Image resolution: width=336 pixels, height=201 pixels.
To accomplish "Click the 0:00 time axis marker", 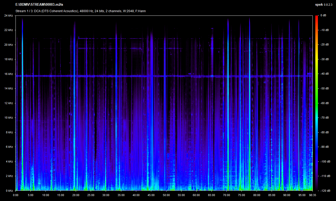I will pyautogui.click(x=16, y=195).
